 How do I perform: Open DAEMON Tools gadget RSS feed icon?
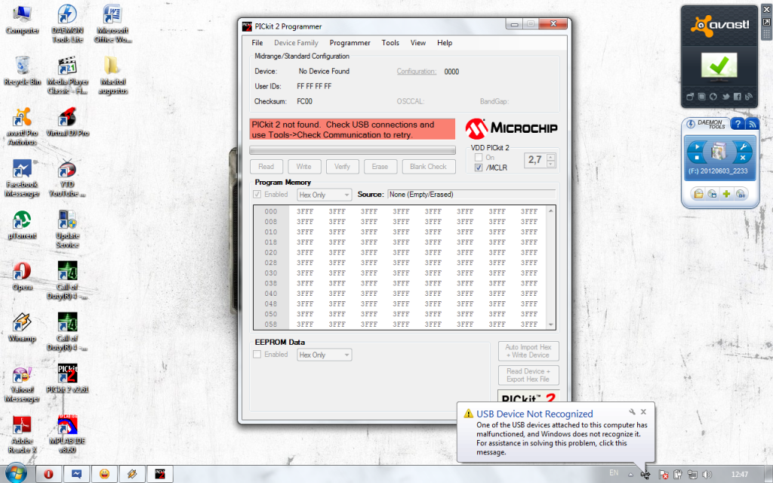pyautogui.click(x=752, y=124)
